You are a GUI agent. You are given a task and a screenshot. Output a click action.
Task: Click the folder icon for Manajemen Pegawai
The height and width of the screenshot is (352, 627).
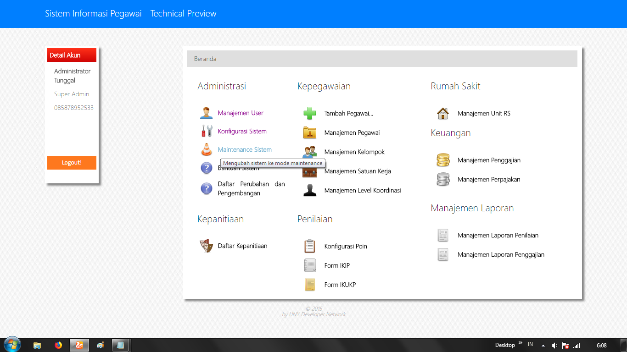[x=310, y=132]
